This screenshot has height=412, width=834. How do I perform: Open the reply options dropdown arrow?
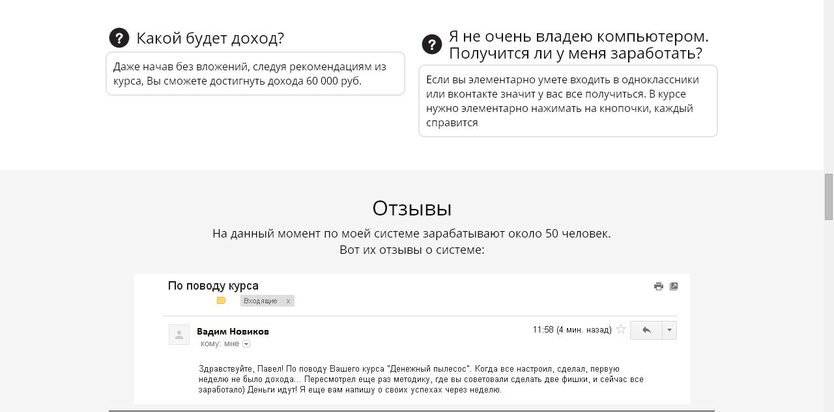click(670, 330)
